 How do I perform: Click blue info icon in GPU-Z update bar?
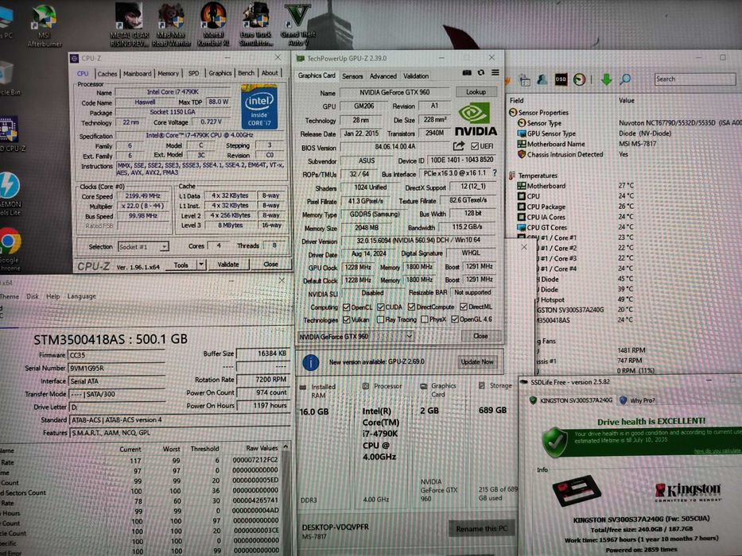pyautogui.click(x=310, y=363)
